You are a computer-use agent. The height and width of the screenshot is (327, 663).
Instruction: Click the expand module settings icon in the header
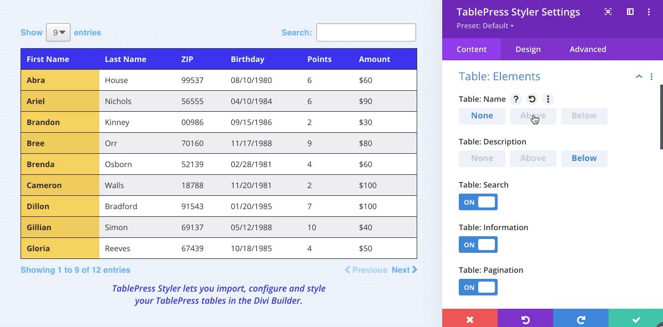(x=608, y=12)
